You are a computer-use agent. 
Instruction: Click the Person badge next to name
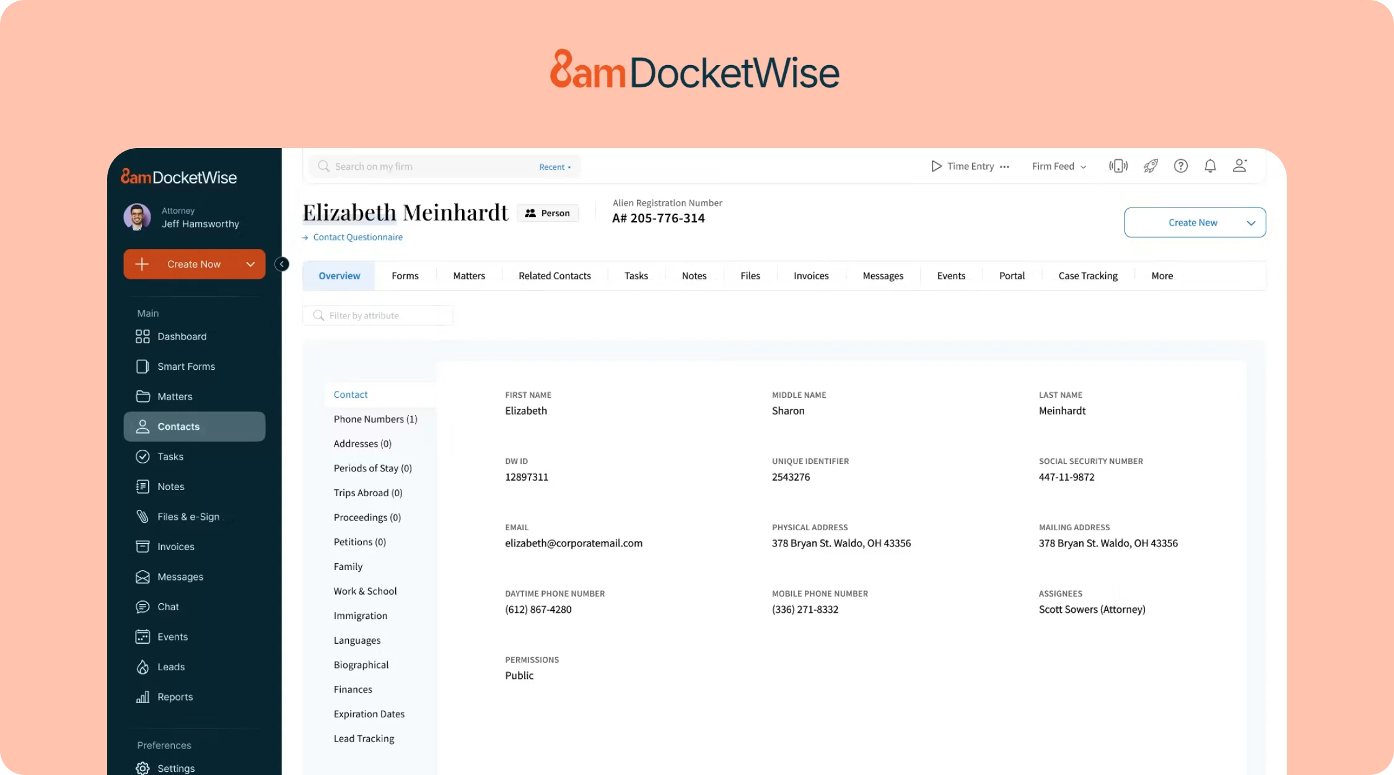pos(548,213)
